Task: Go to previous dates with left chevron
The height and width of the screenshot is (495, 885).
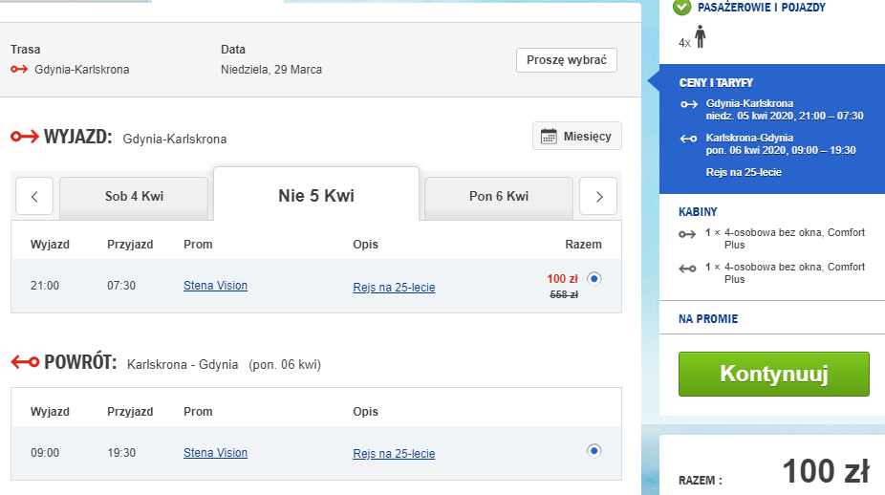Action: pyautogui.click(x=34, y=197)
